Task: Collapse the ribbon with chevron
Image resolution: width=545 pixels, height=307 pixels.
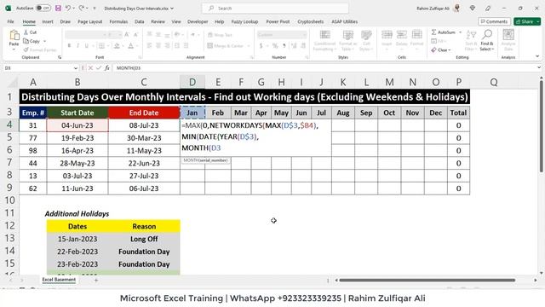Action: pyautogui.click(x=537, y=56)
